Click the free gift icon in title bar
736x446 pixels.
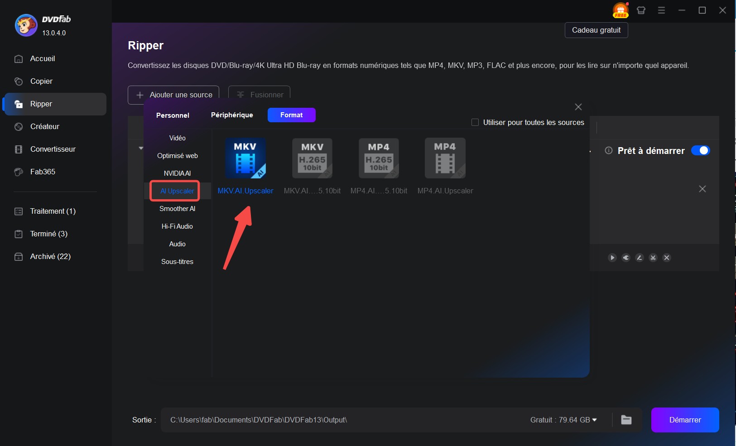pyautogui.click(x=620, y=10)
